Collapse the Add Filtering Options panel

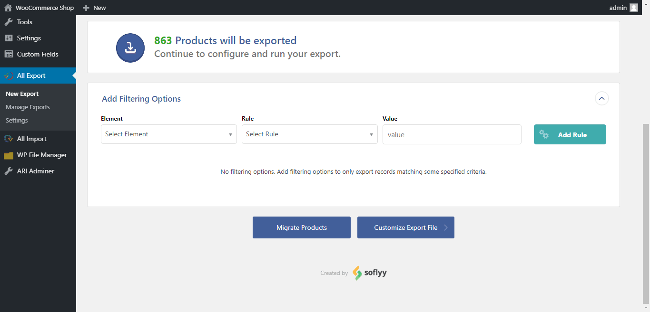point(602,98)
